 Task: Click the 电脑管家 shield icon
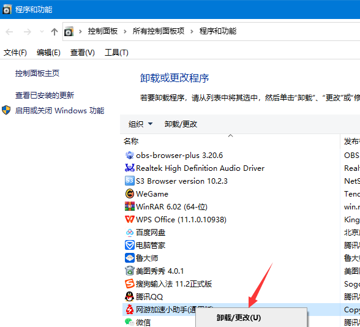pos(130,245)
